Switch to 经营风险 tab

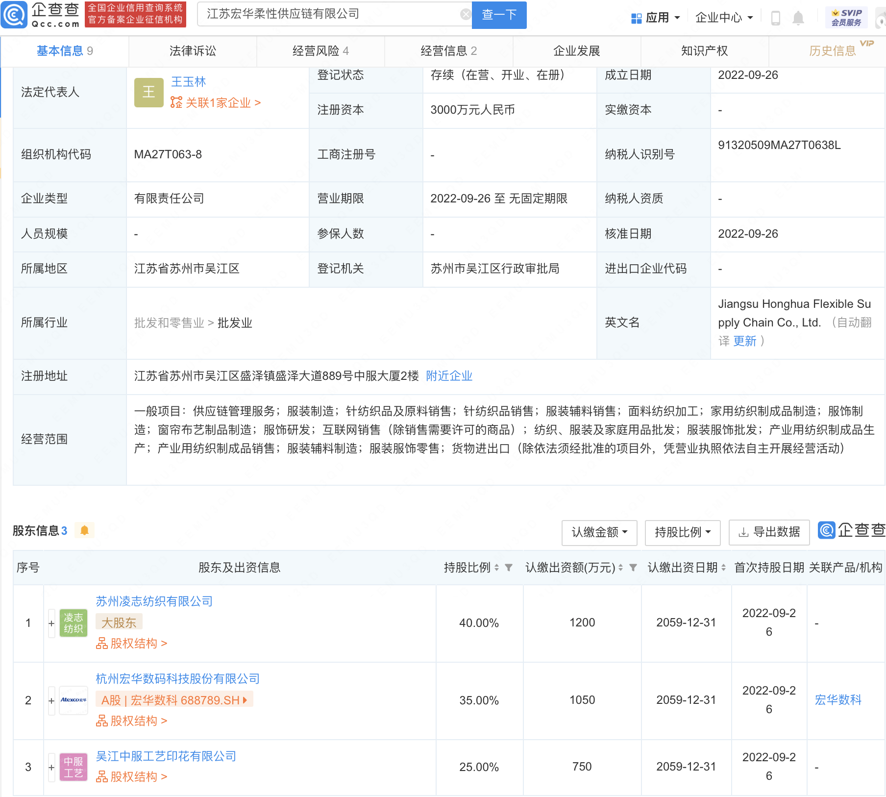click(320, 51)
